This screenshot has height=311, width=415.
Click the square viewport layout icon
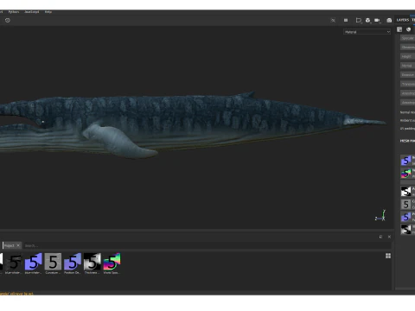(x=346, y=20)
